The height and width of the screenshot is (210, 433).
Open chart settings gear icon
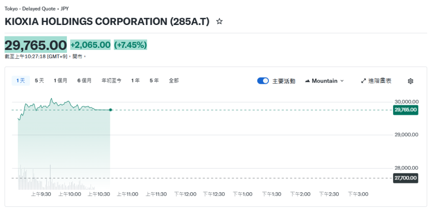click(x=410, y=81)
